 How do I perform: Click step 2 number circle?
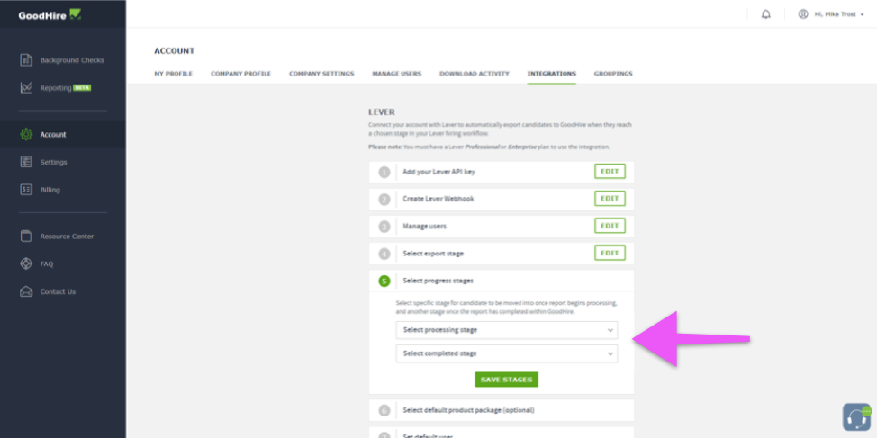384,200
